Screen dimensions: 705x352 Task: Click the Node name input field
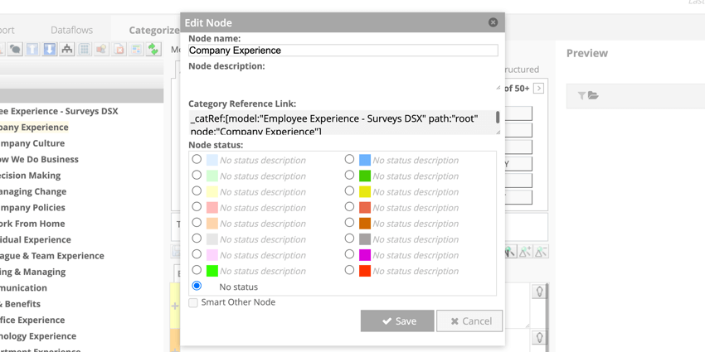pos(343,51)
